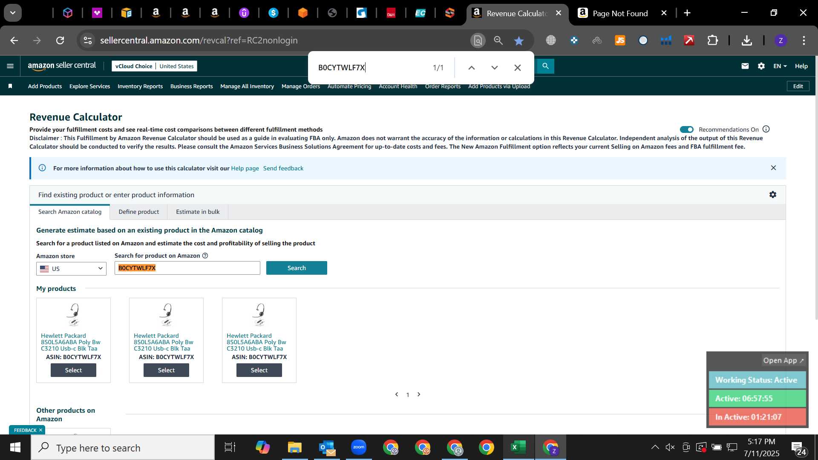Open Manage All Inventory menu item

point(247,86)
